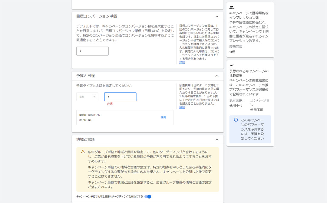Open 詳細 link in target CPA help text
The height and width of the screenshot is (203, 327).
point(182,63)
